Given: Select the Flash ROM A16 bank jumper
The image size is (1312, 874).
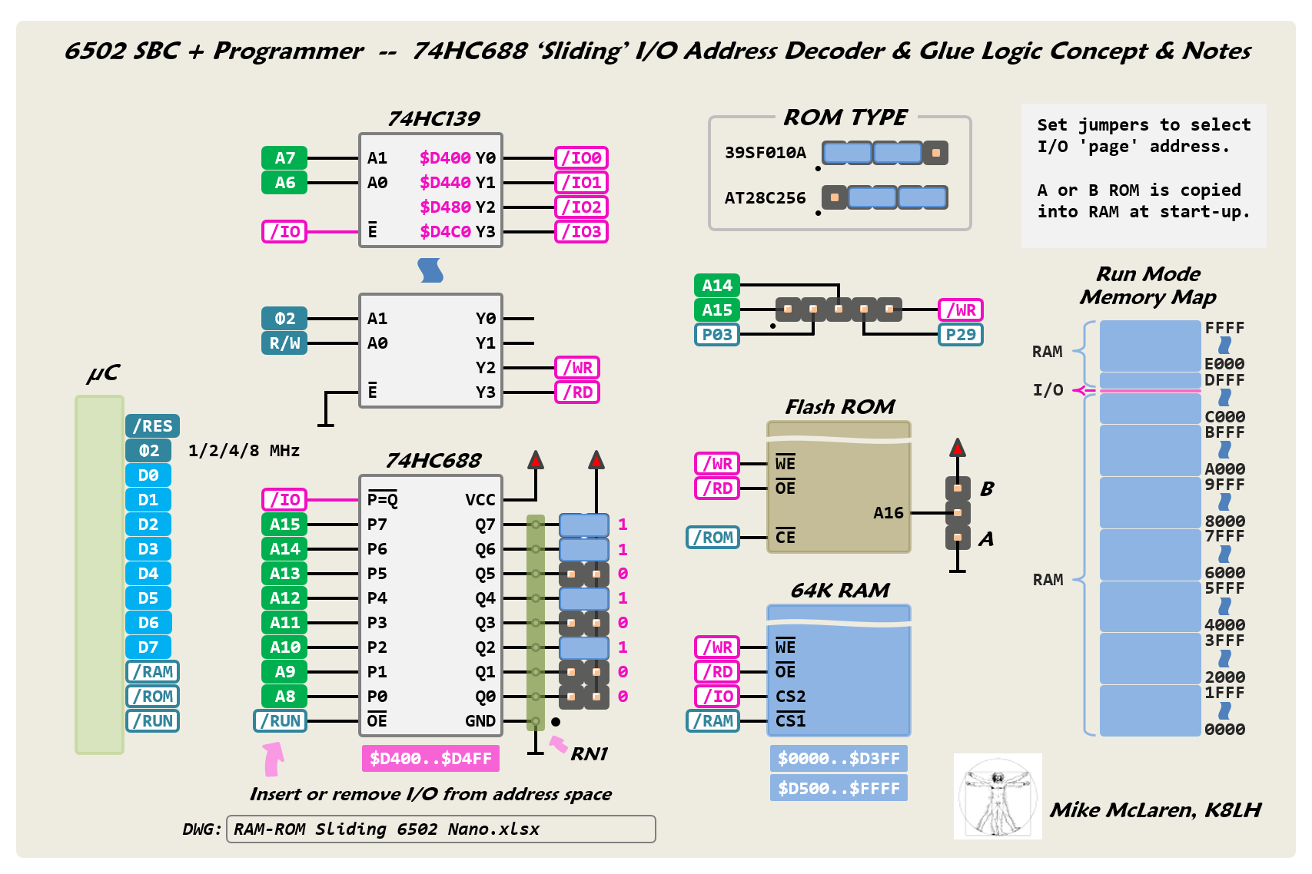Looking at the screenshot, I should click(x=957, y=513).
